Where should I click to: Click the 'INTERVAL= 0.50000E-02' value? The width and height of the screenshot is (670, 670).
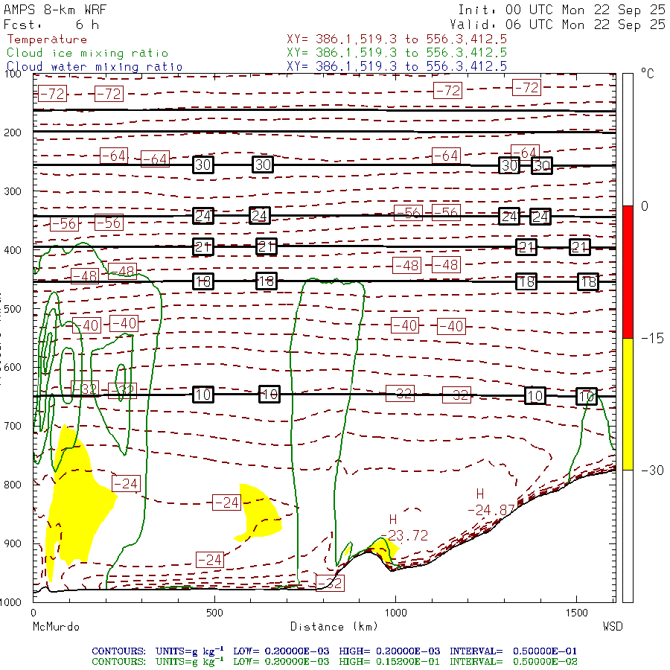pos(513,662)
